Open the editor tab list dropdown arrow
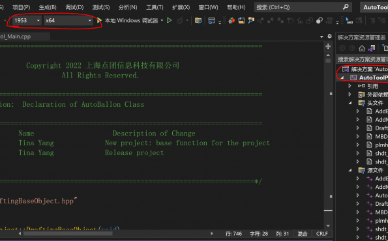 [x=321, y=36]
